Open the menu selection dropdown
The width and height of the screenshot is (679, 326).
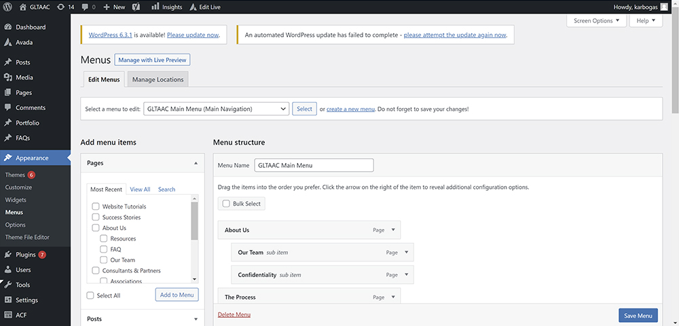pos(216,109)
